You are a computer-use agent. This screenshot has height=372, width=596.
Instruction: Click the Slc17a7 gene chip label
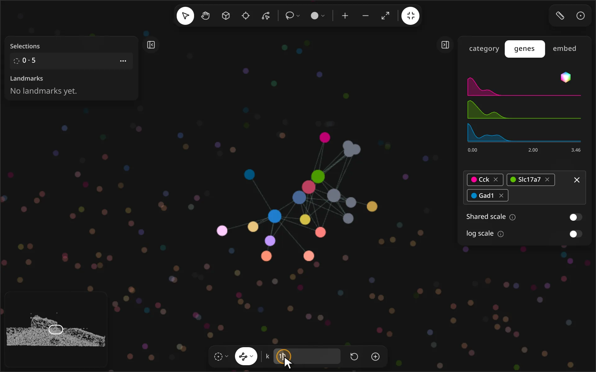[x=529, y=180]
